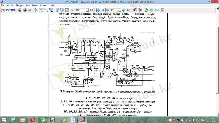The height and width of the screenshot is (123, 219).
Task: Jump to the first page
Action: point(98,10)
